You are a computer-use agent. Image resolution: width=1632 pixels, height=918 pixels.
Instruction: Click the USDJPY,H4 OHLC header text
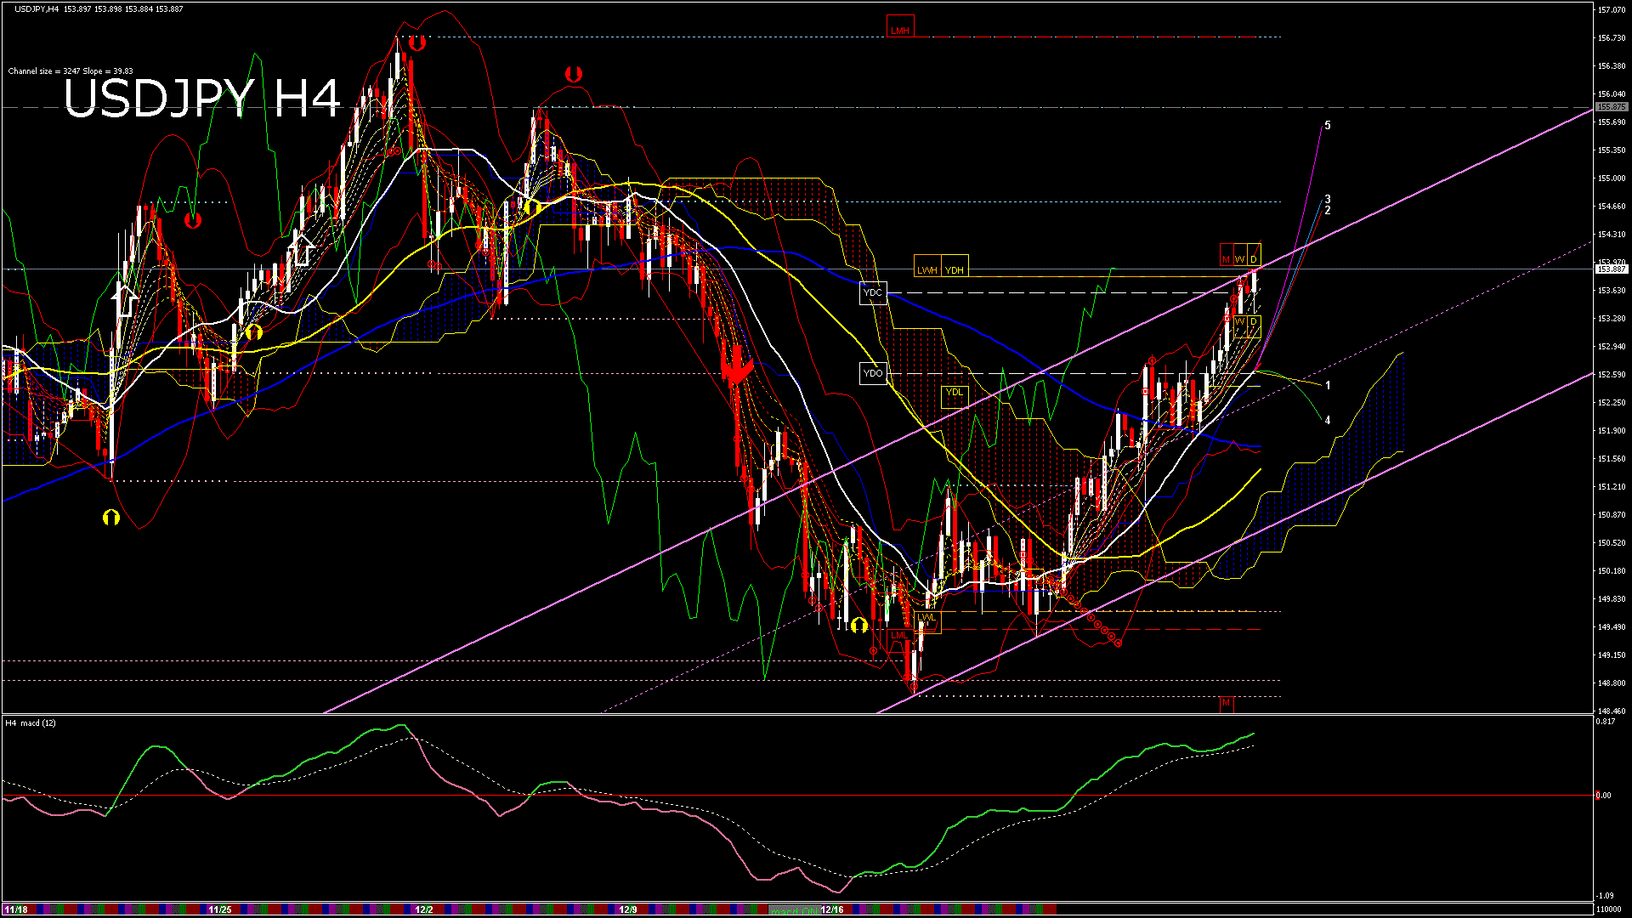(98, 8)
